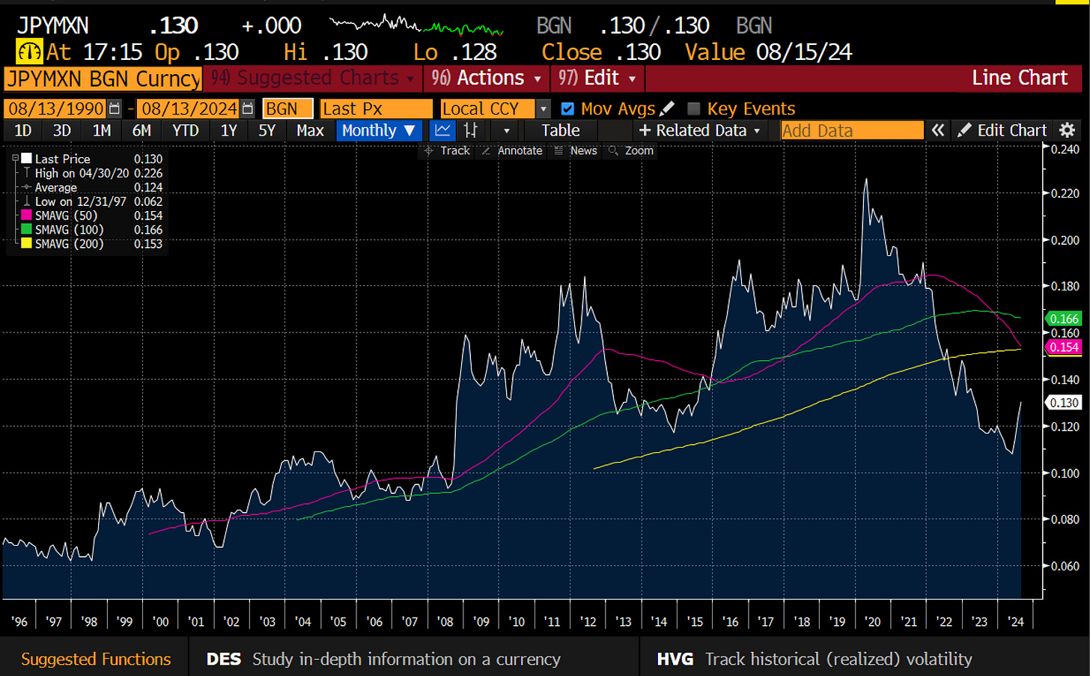Click the intraday sparkline mini chart

[416, 25]
